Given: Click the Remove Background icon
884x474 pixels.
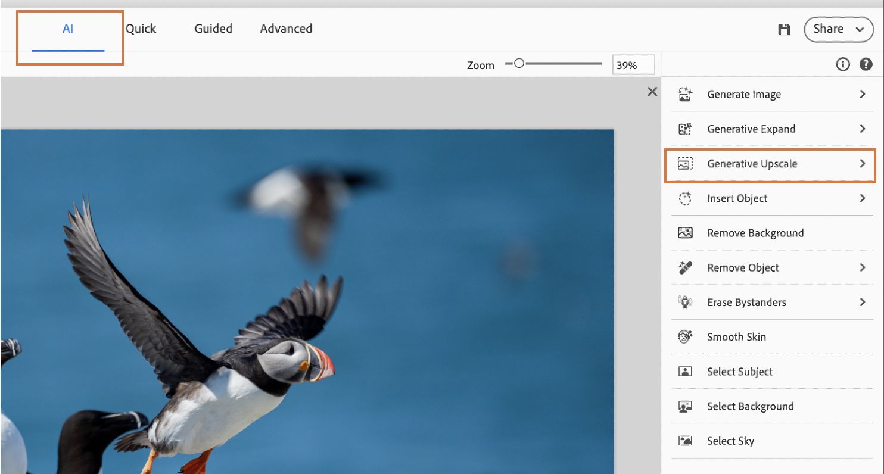Looking at the screenshot, I should tap(685, 233).
